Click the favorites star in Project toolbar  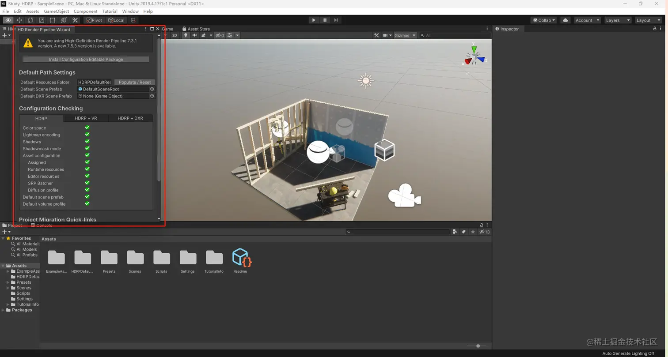tap(473, 232)
